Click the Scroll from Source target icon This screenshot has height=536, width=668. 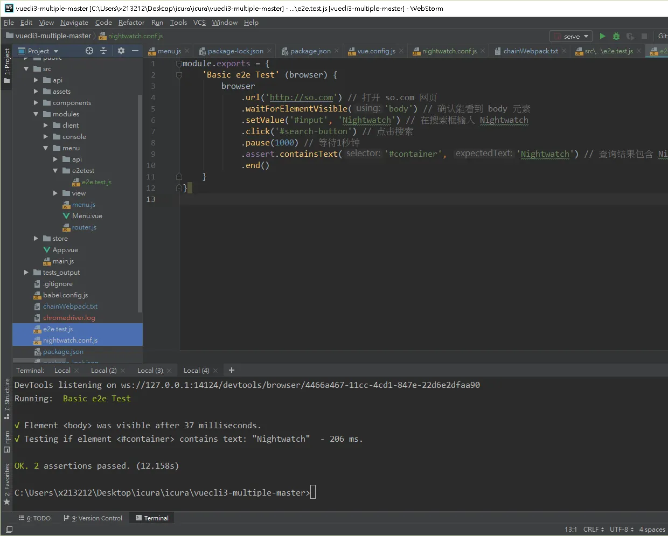tap(89, 51)
